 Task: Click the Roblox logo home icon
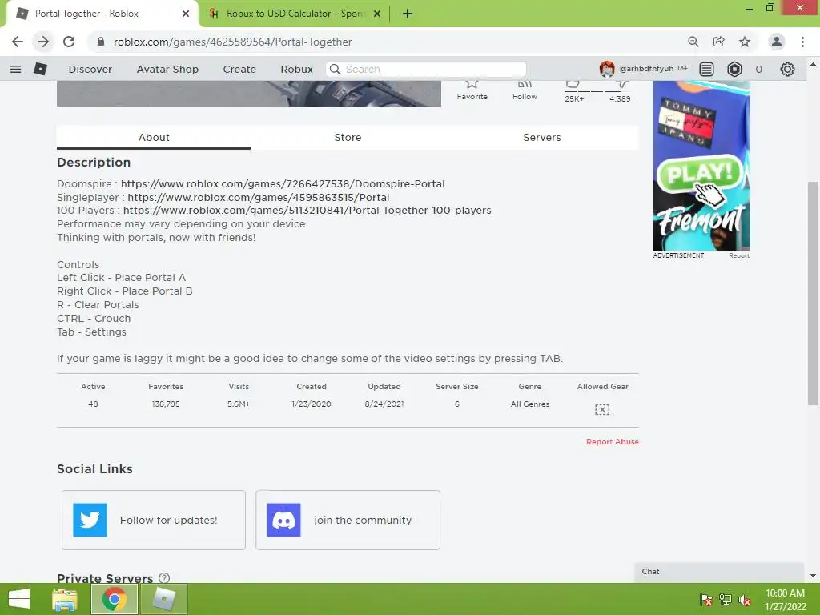[x=40, y=69]
